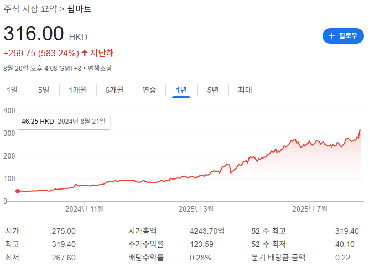Click the 2024년 11월 axis label
This screenshot has height=268, width=369.
click(85, 209)
